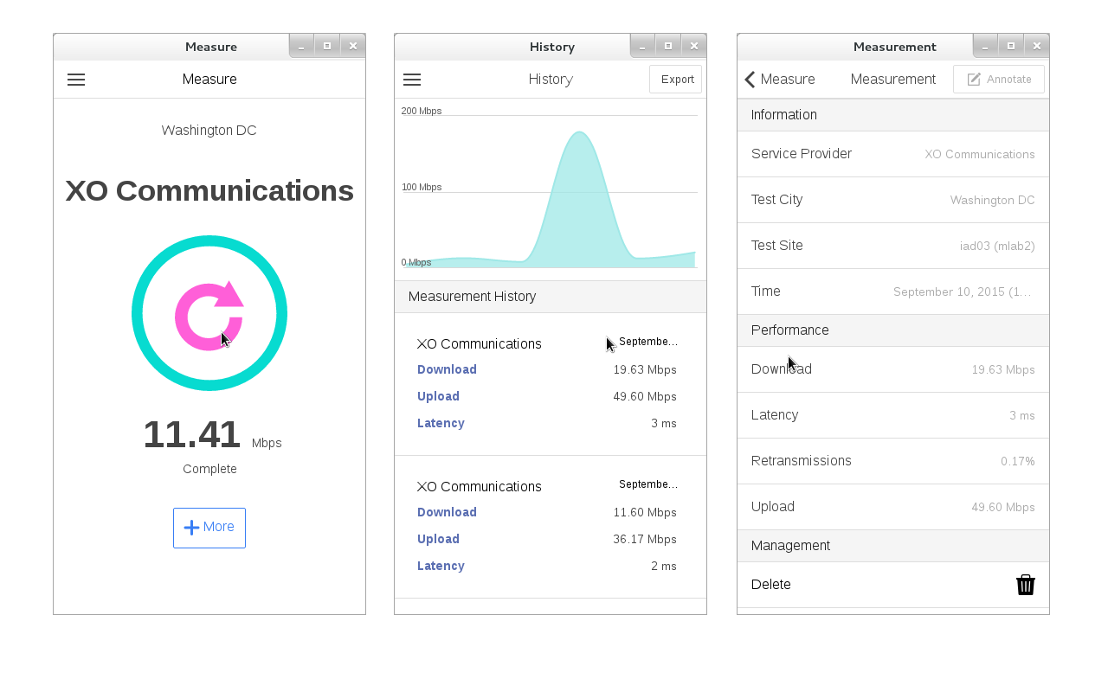Screen dimensions: 1108x692
Task: Click the Complete status text
Action: pos(209,469)
